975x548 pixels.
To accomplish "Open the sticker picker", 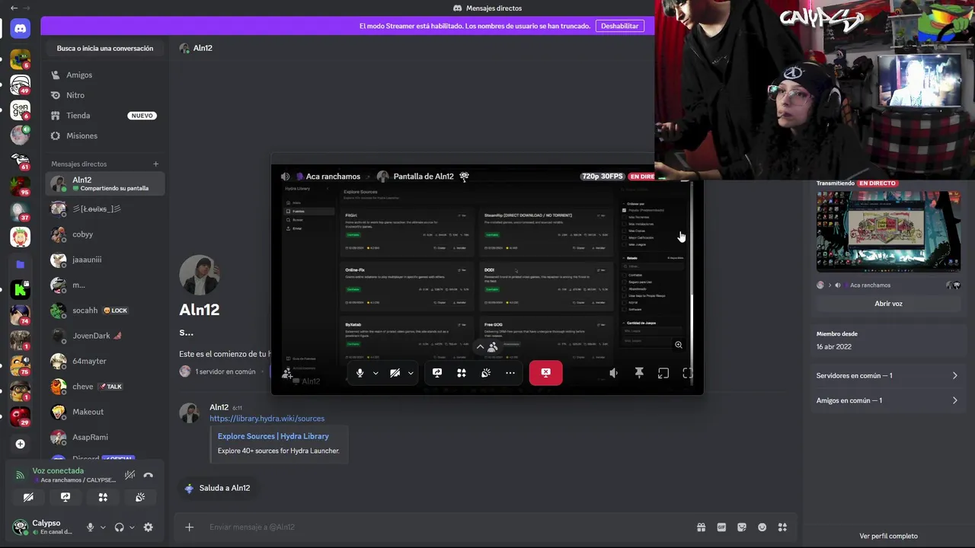I will coord(742,527).
